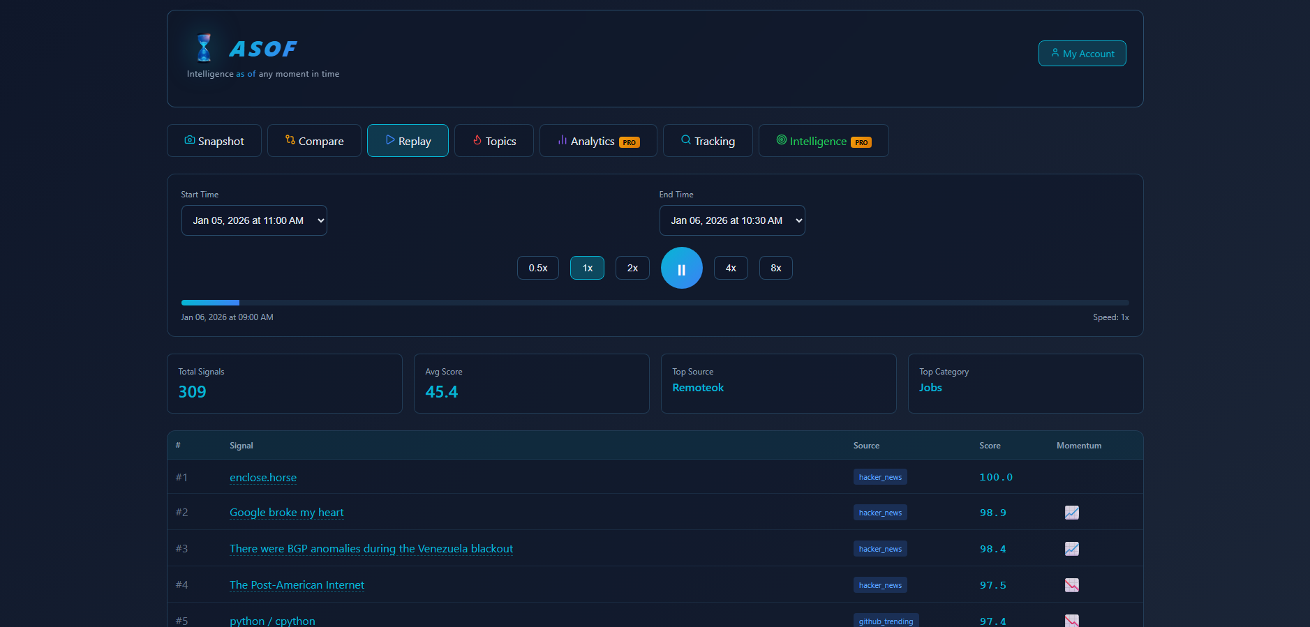
Task: Click the score 97.5
Action: 993,585
